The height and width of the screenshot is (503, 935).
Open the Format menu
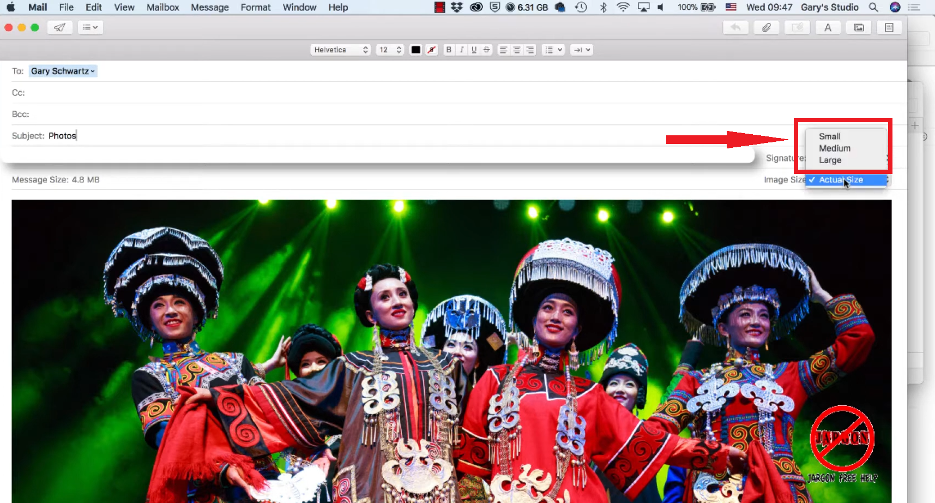(256, 7)
